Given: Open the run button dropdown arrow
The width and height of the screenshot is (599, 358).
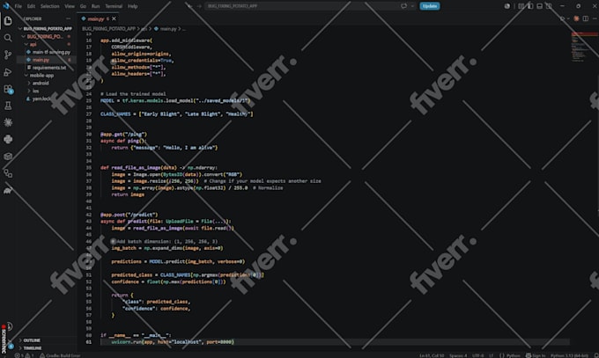Looking at the screenshot, I should [x=568, y=18].
